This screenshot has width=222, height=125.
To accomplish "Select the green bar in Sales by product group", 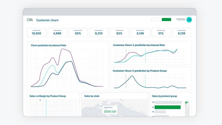I will [x=168, y=107].
